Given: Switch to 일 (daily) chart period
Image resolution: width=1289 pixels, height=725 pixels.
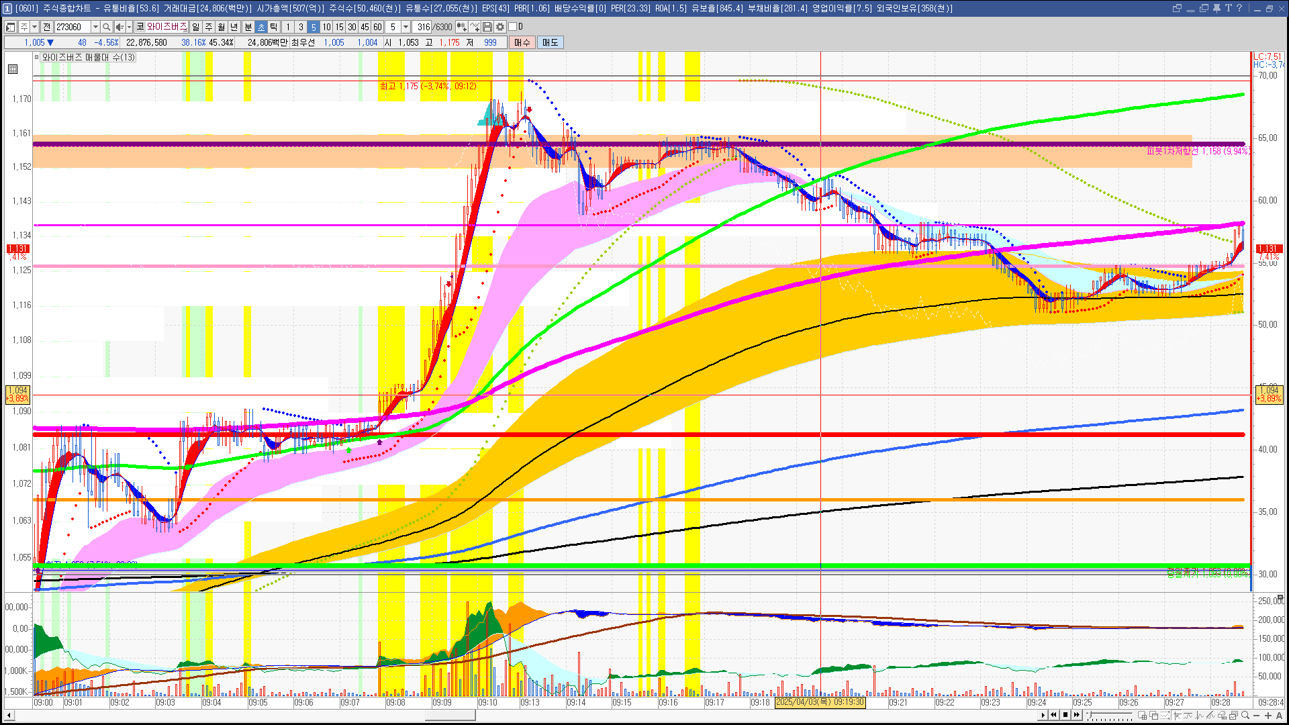Looking at the screenshot, I should [195, 27].
